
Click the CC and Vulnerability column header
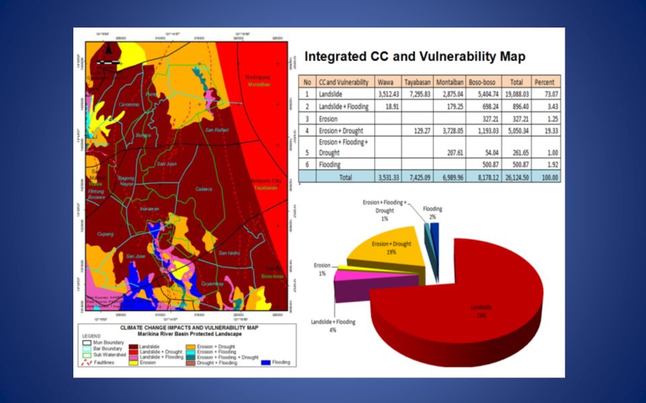345,82
